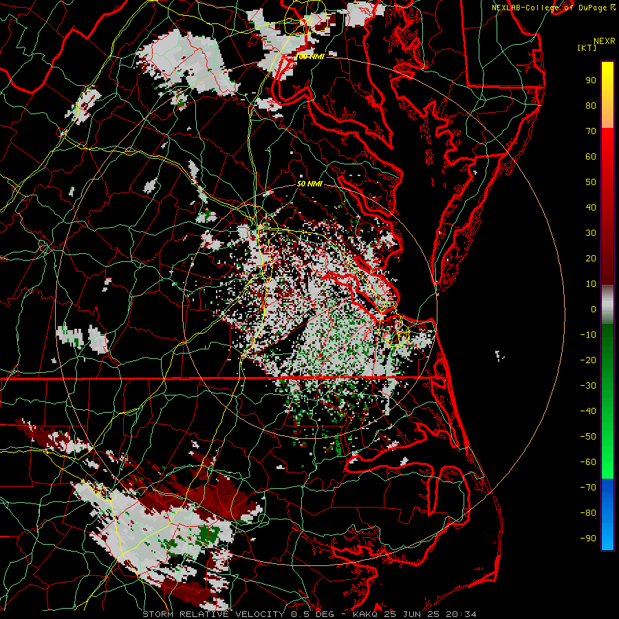Click the positive 30 knot scale label
This screenshot has width=619, height=619.
click(x=591, y=233)
